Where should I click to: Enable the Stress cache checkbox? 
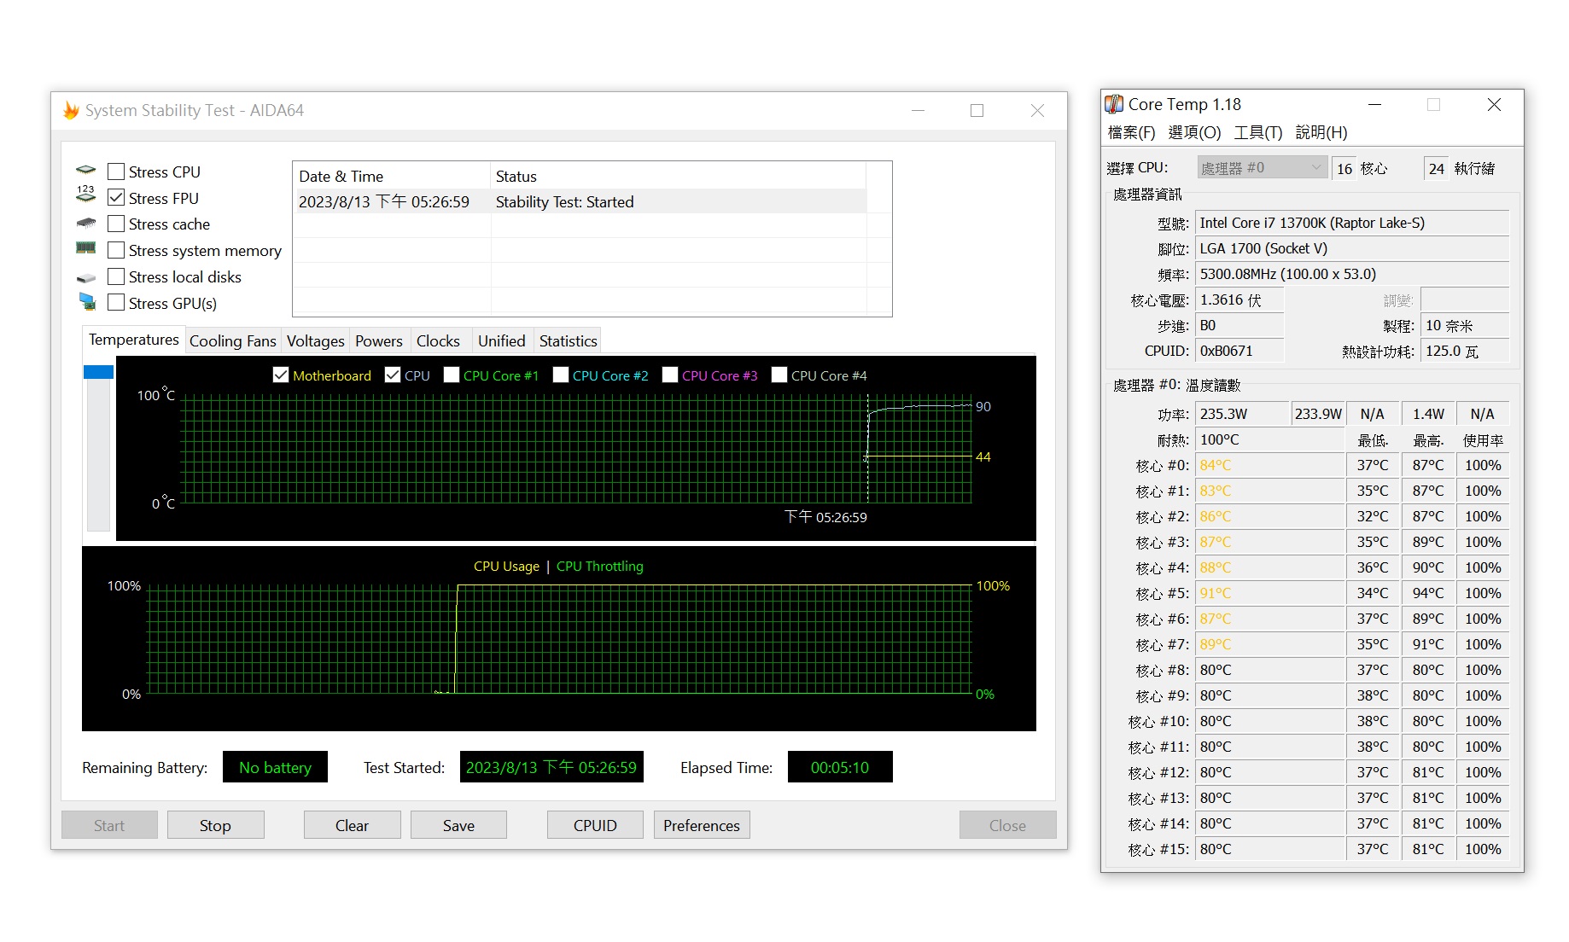[116, 224]
